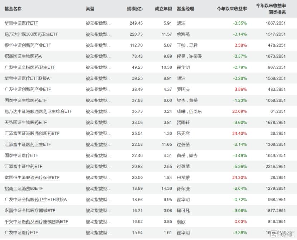Open the 广发中证医疗ETF fund link
The height and width of the screenshot is (240, 297).
(21, 232)
